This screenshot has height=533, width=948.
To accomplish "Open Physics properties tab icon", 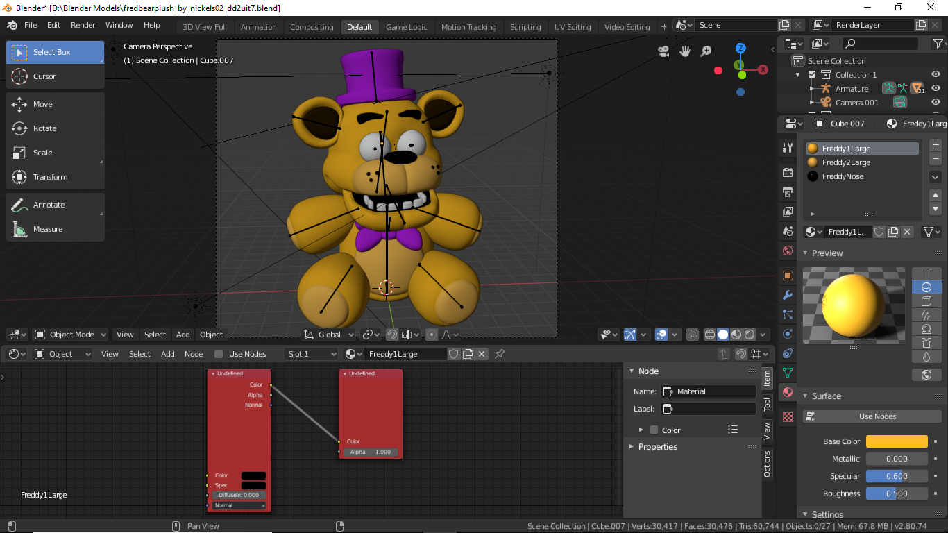I will click(788, 334).
